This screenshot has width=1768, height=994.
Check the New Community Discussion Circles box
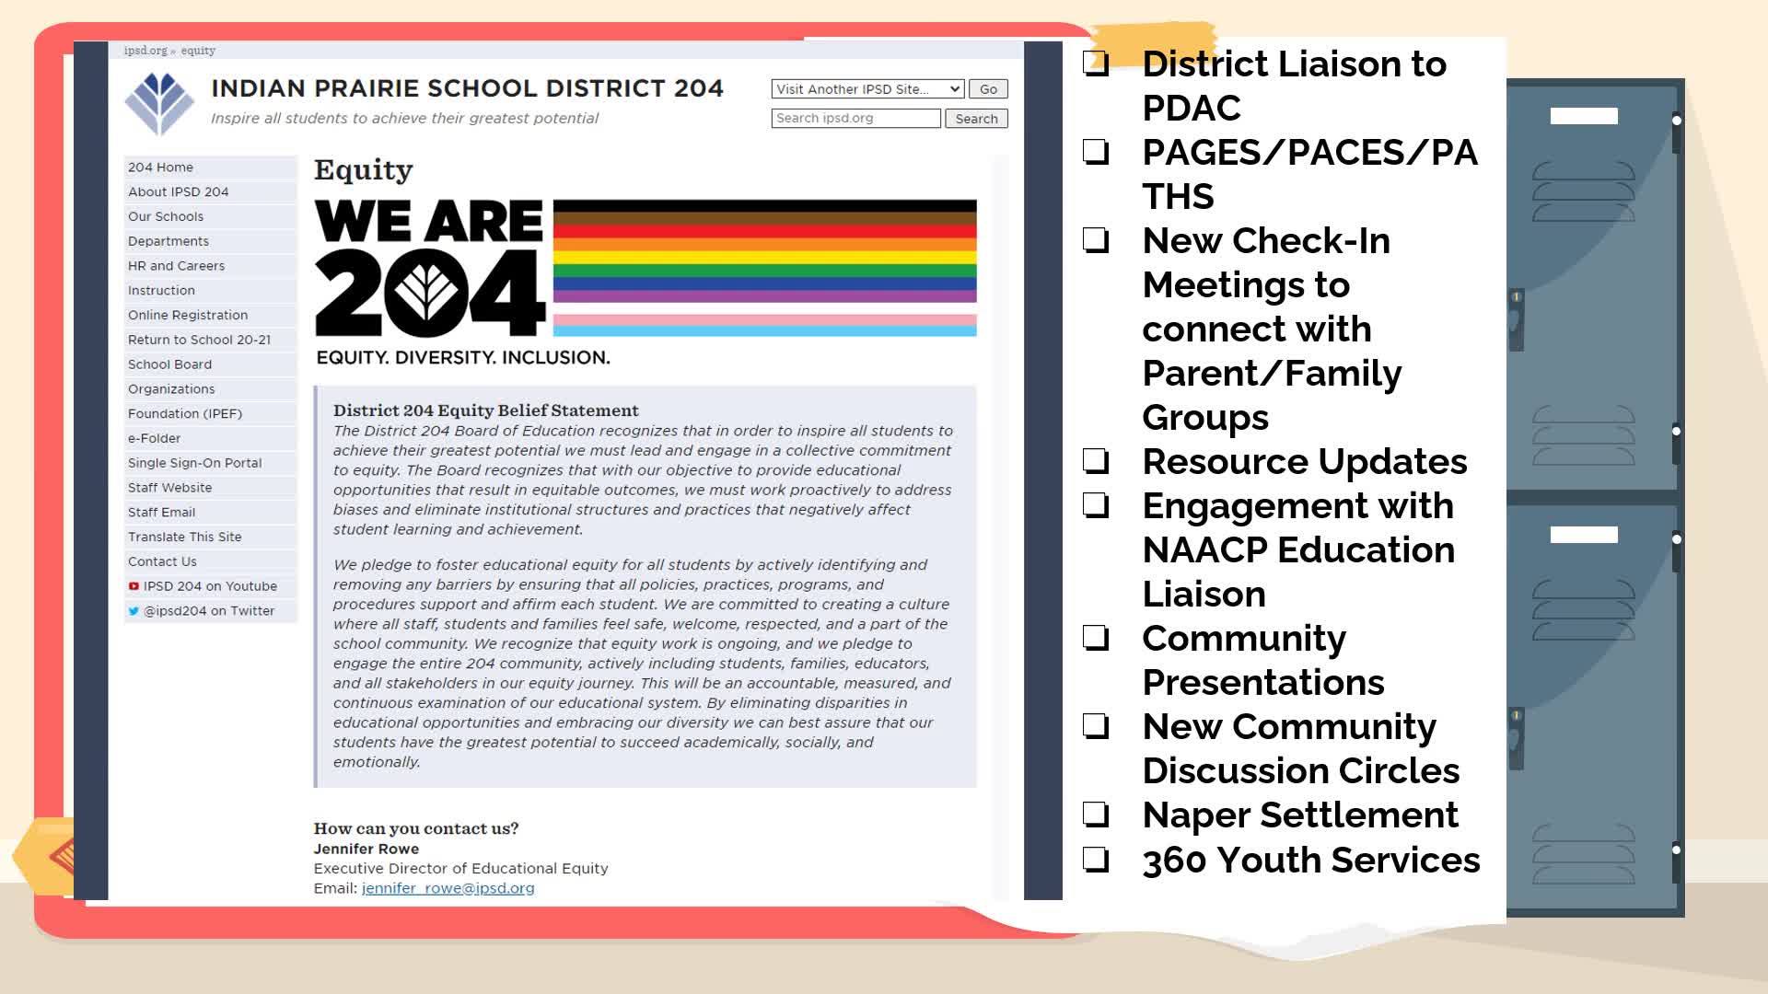tap(1096, 726)
